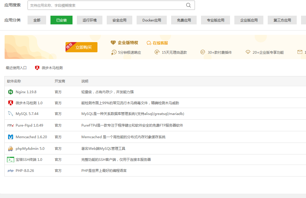Click the Memcached description text
This screenshot has width=306, height=198.
pos(123,137)
